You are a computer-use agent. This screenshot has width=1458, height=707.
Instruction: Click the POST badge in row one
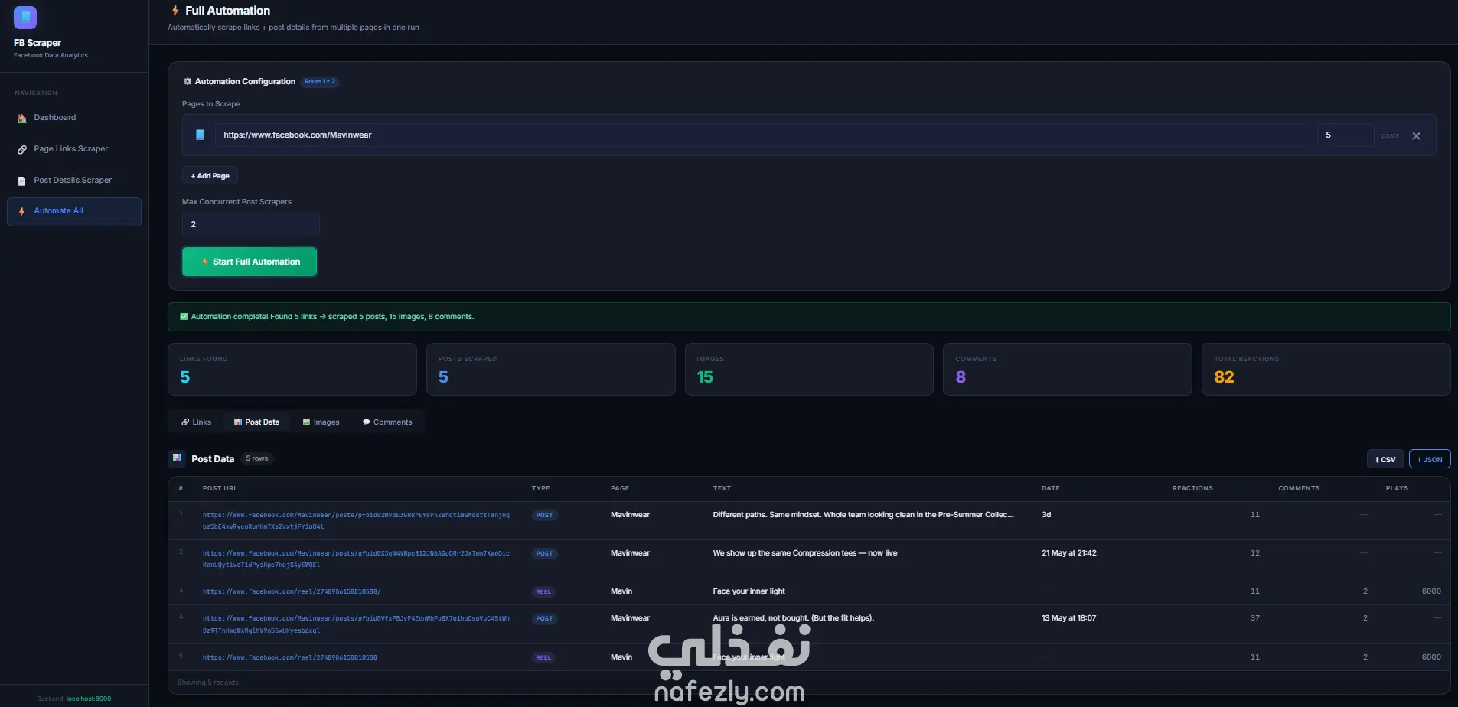click(x=544, y=516)
